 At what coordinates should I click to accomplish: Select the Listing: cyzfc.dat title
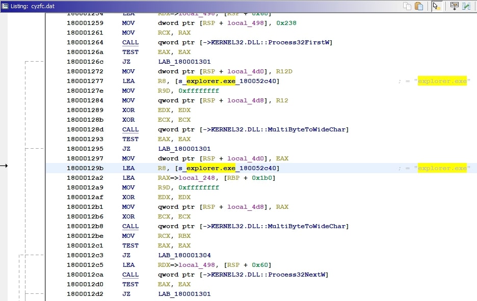tap(31, 6)
